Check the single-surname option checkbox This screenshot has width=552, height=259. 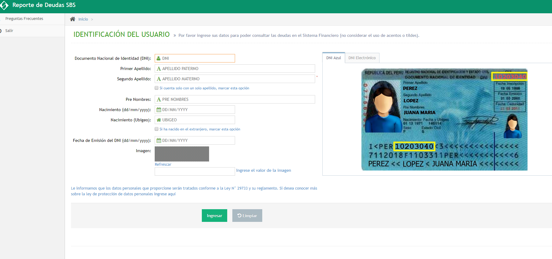point(157,88)
